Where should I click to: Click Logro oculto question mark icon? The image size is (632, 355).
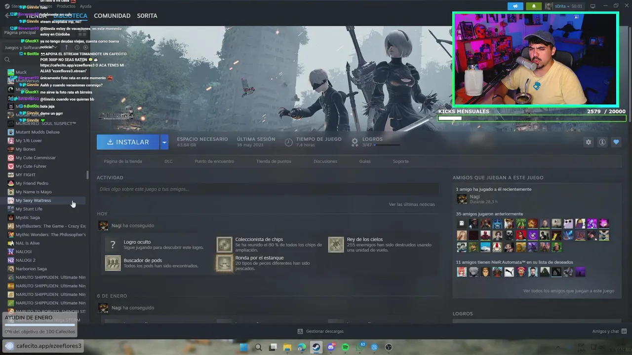pos(113,244)
